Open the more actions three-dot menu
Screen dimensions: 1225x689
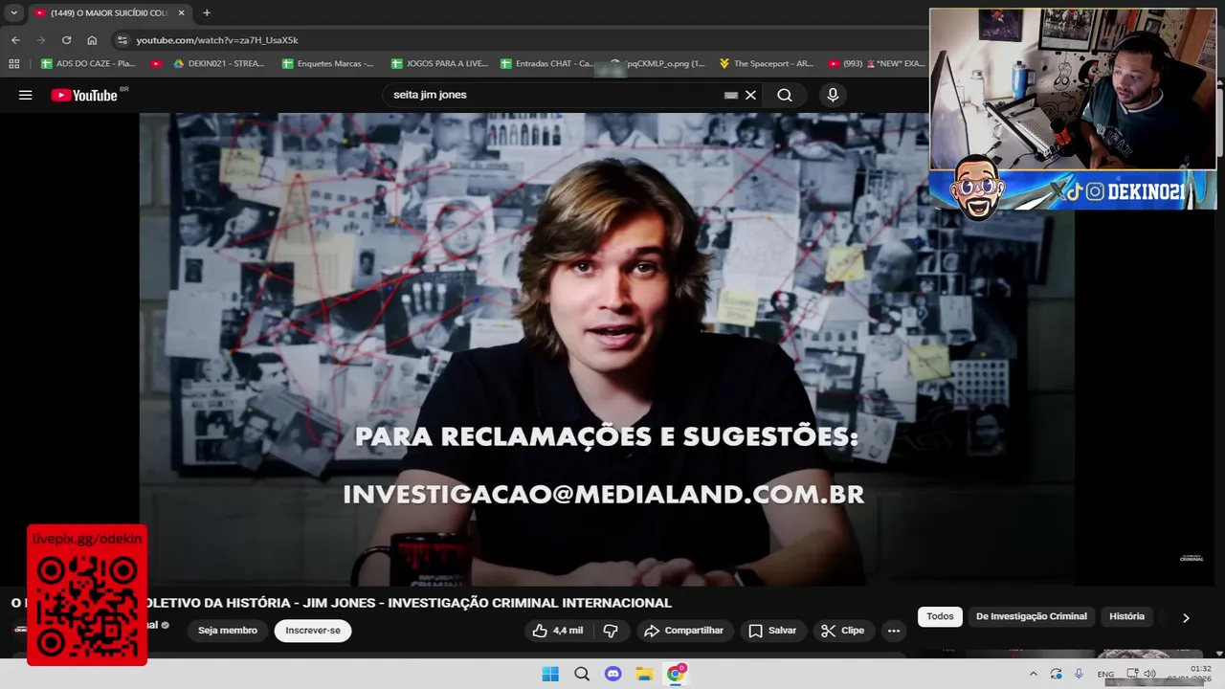point(894,631)
